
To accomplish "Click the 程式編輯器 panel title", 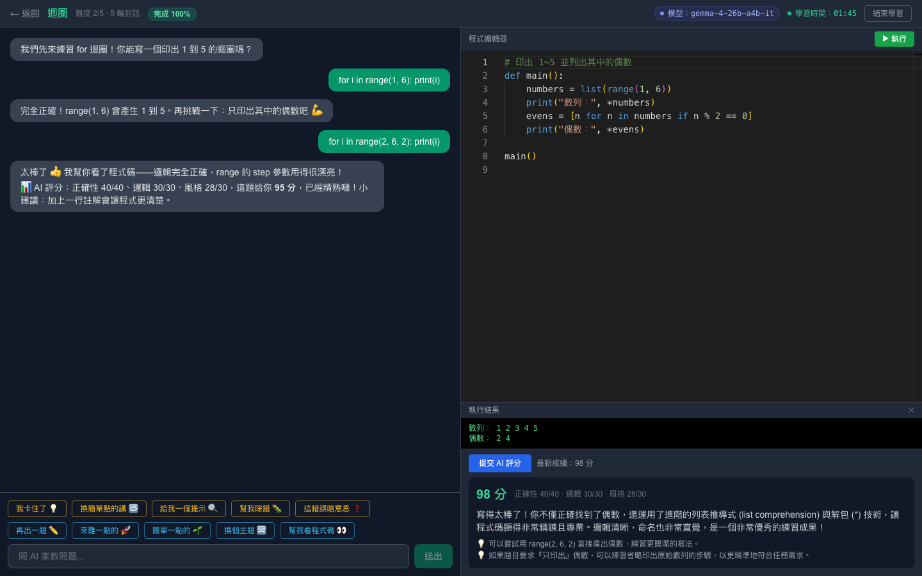I will pyautogui.click(x=488, y=39).
